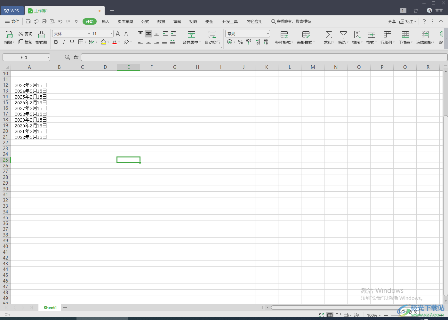Apply the red font color
This screenshot has width=448, height=320.
(x=115, y=42)
